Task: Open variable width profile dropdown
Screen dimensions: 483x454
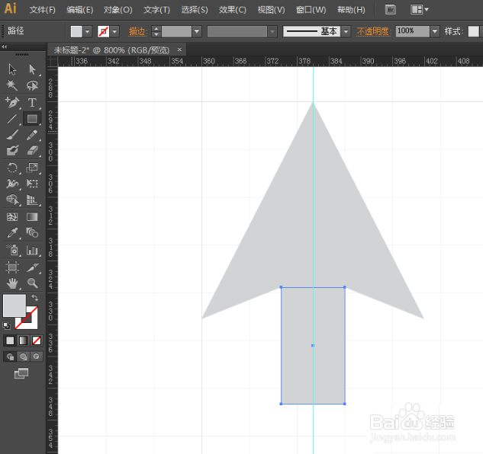Action: click(x=272, y=31)
